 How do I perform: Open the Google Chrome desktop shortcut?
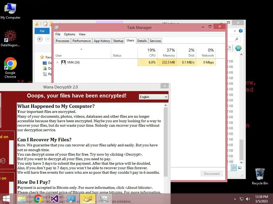click(10, 68)
